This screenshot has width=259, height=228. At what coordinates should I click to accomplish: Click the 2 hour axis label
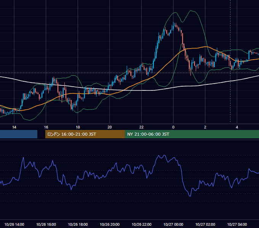click(x=205, y=127)
